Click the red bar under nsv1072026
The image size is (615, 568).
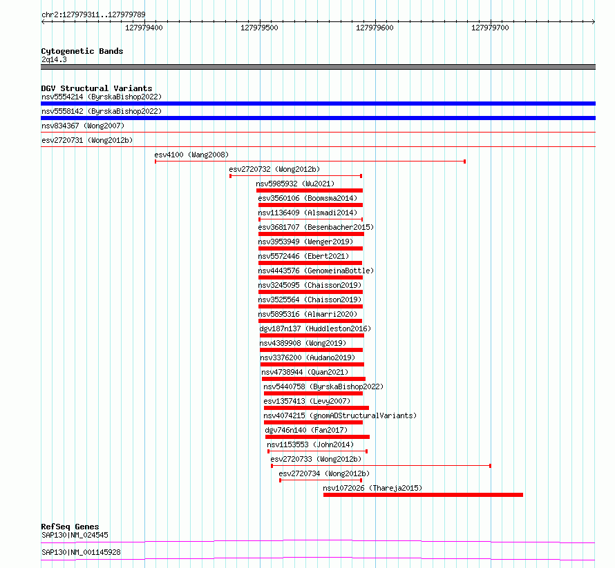tap(423, 495)
